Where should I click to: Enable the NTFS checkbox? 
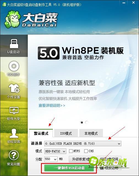coord(71,151)
